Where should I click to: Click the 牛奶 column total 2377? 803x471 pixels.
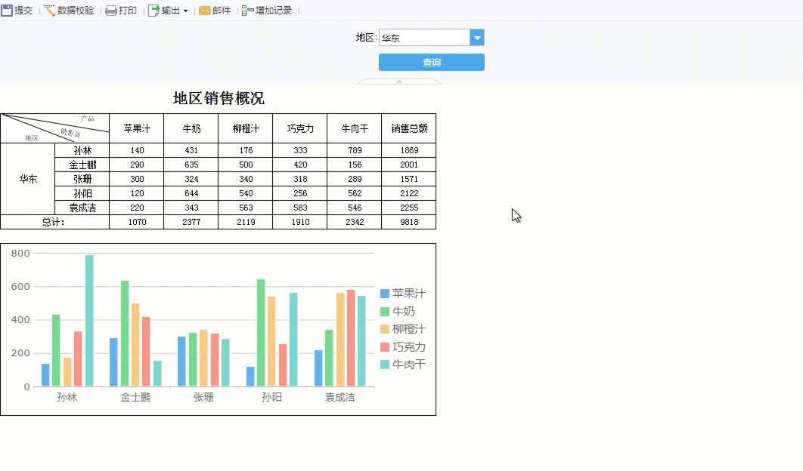(x=191, y=222)
